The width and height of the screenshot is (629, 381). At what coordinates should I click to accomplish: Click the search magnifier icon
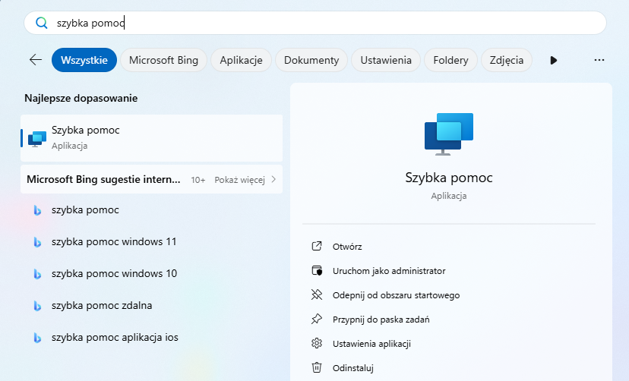tap(41, 23)
